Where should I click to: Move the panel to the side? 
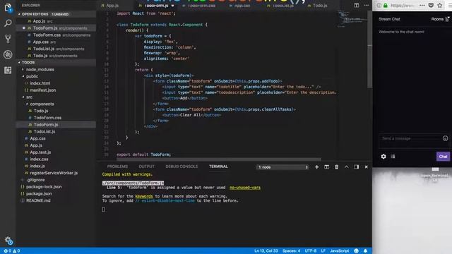tap(357, 167)
